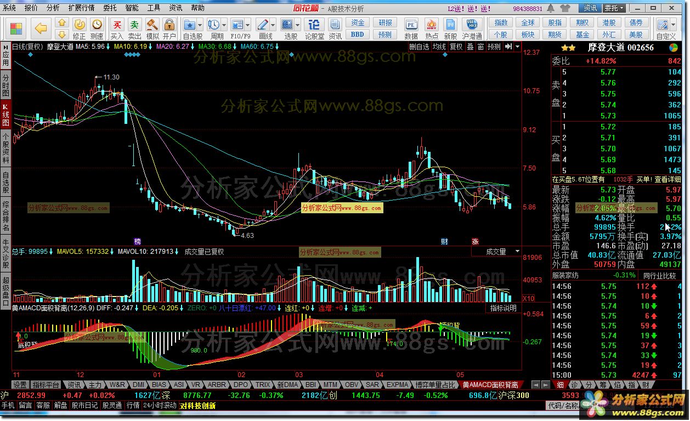690x421 pixels.
Task: Click the 港股 button
Action: [x=609, y=23]
